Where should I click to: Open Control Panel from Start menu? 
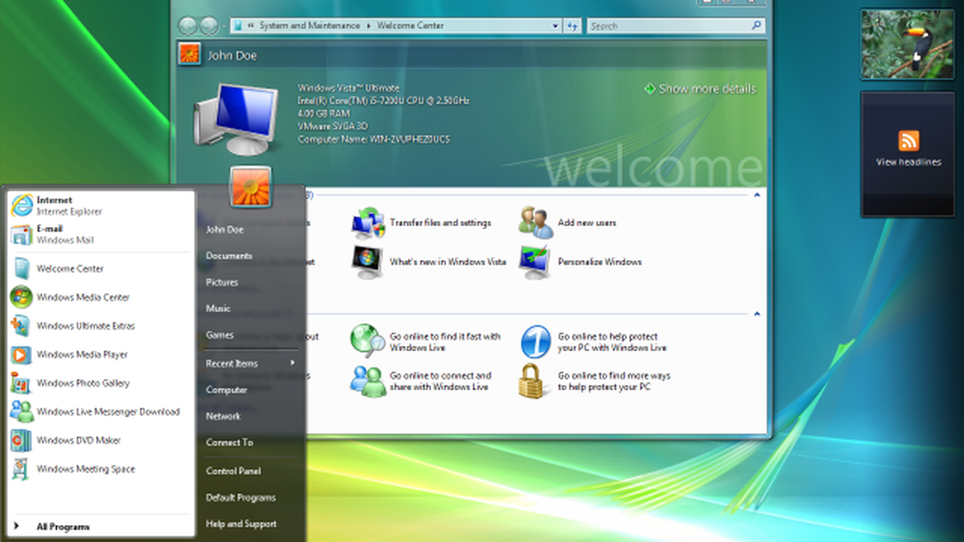click(x=233, y=471)
